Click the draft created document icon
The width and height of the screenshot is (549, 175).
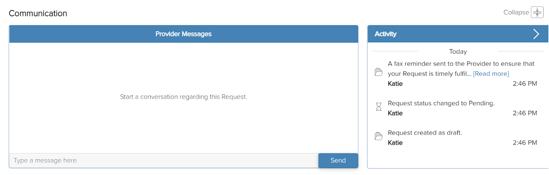click(378, 136)
